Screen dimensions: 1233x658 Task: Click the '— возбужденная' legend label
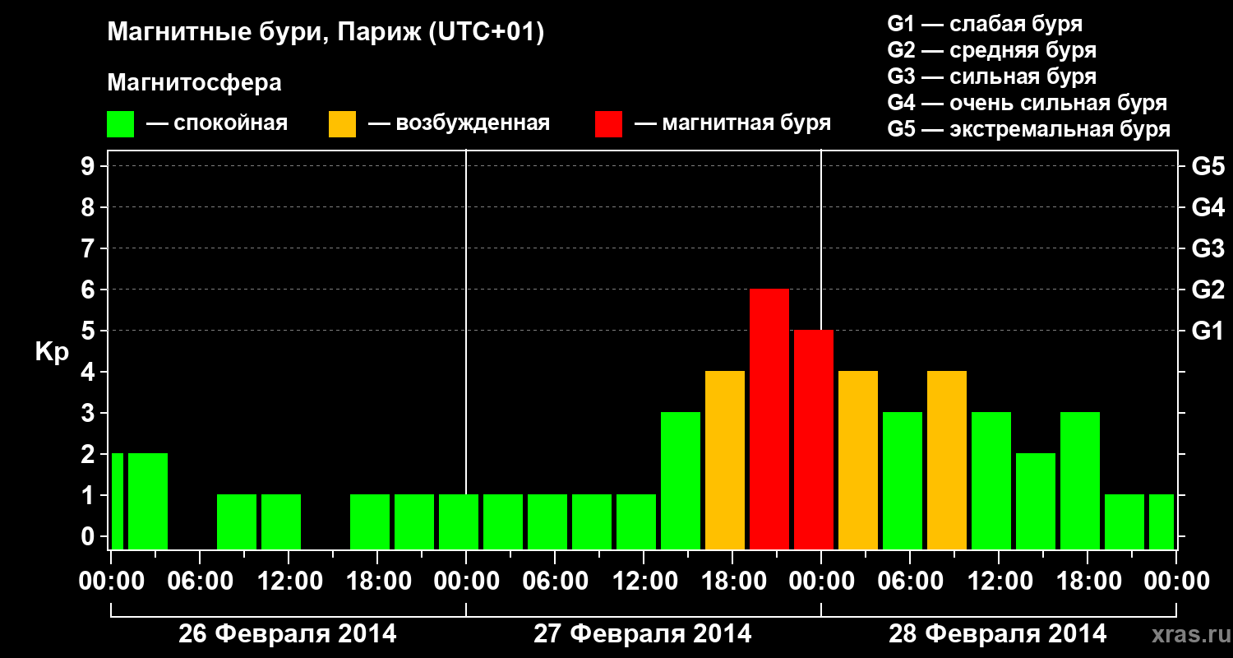(x=459, y=124)
